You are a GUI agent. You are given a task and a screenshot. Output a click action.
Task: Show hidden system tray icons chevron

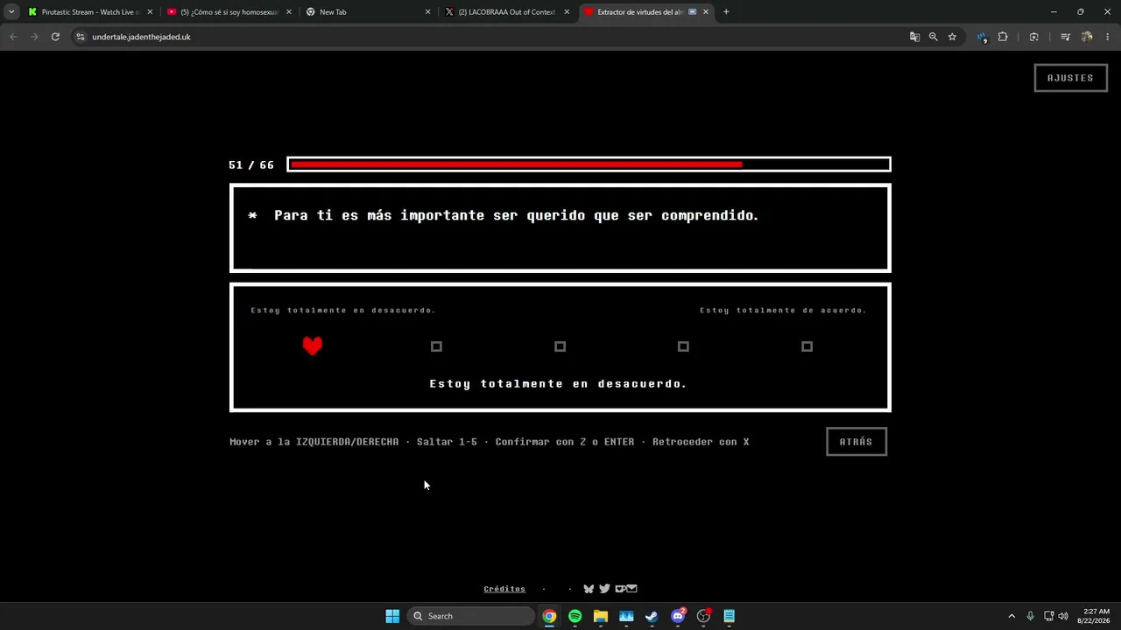click(x=1012, y=616)
